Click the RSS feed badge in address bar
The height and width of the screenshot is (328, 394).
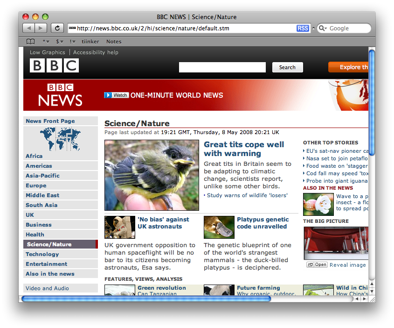(x=303, y=29)
